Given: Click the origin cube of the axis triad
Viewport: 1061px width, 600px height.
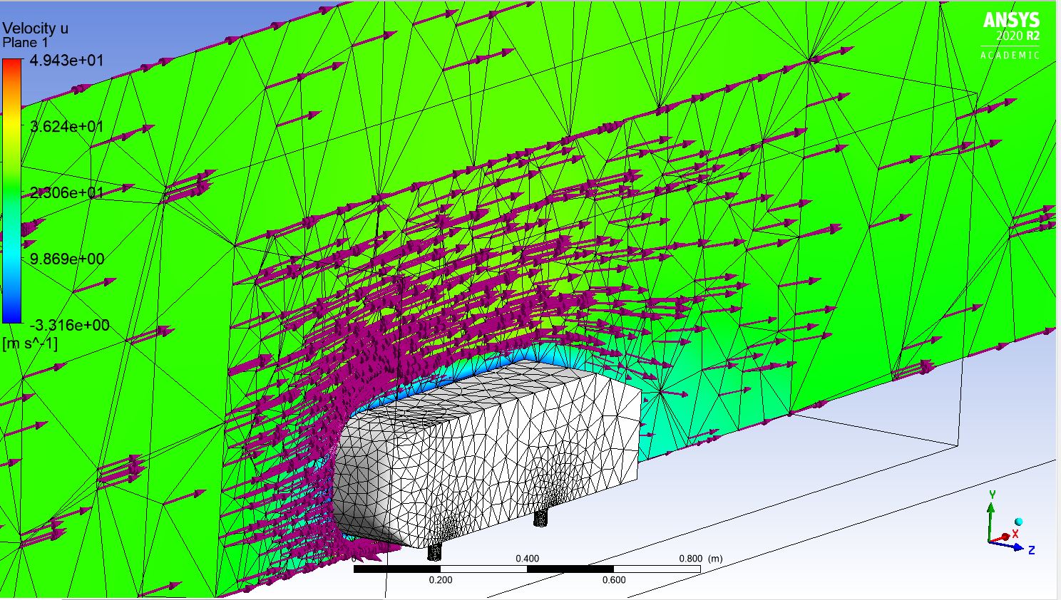Looking at the screenshot, I should coord(989,542).
